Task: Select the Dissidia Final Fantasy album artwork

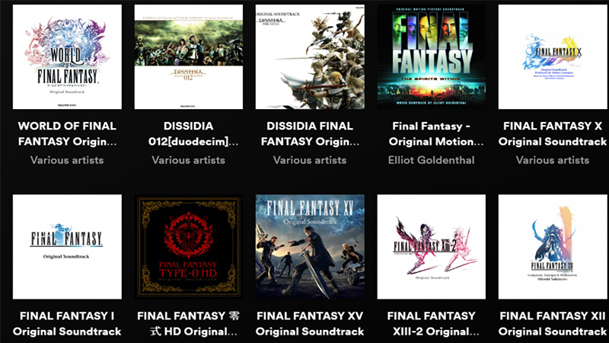Action: tap(310, 56)
